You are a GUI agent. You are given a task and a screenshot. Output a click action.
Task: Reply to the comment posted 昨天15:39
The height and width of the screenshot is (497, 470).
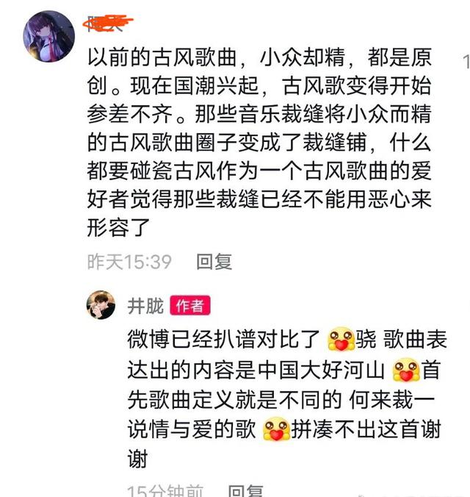tap(214, 262)
